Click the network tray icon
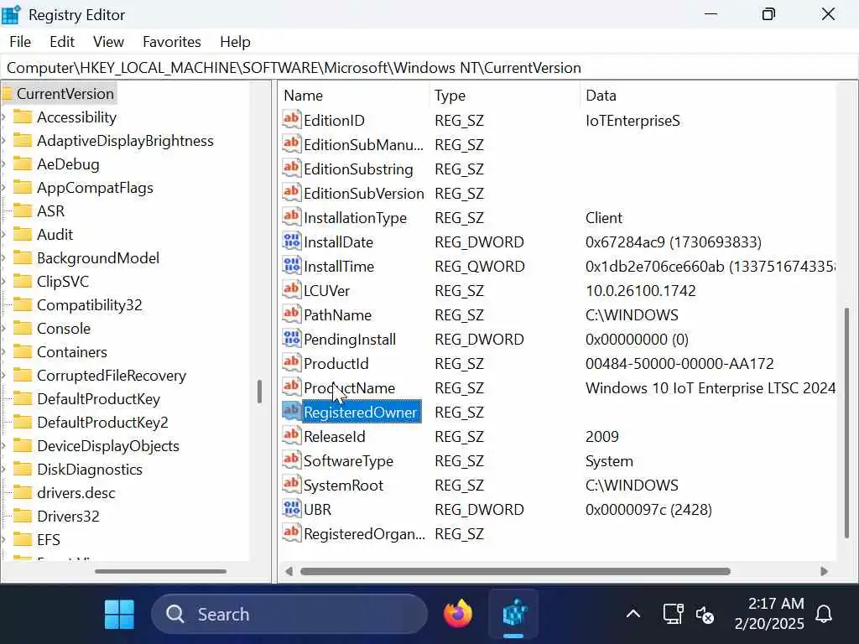The height and width of the screenshot is (644, 859). (x=673, y=615)
